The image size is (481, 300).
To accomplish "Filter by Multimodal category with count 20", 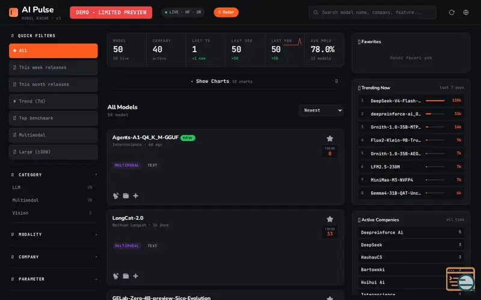I will tap(52, 200).
